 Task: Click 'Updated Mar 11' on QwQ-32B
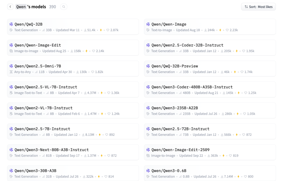(68, 30)
